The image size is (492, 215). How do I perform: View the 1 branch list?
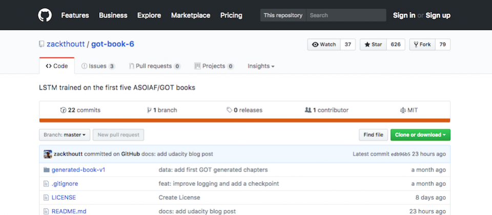click(x=162, y=110)
